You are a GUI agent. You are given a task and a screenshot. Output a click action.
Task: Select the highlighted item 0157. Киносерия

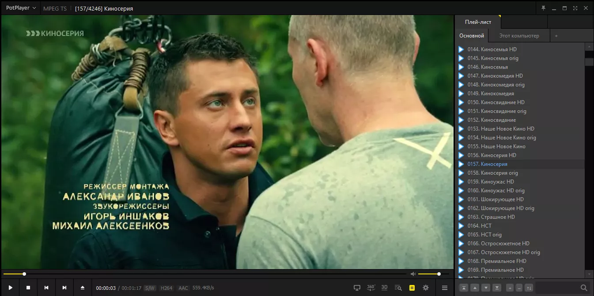(x=520, y=164)
